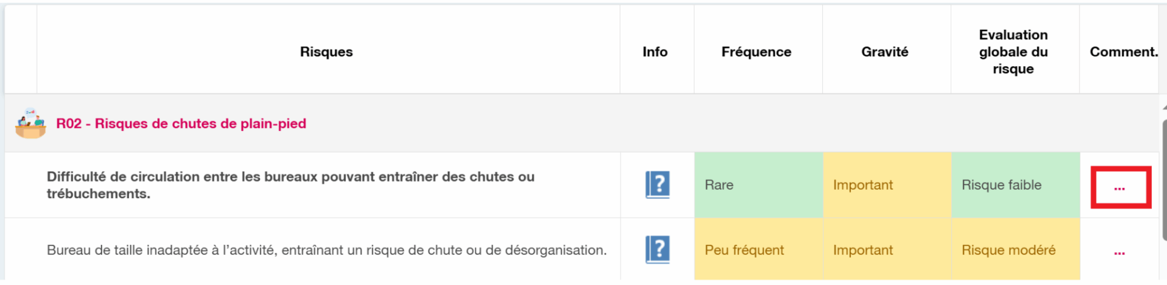Click the 'Fréquence' column header
Image resolution: width=1167 pixels, height=285 pixels.
click(756, 52)
